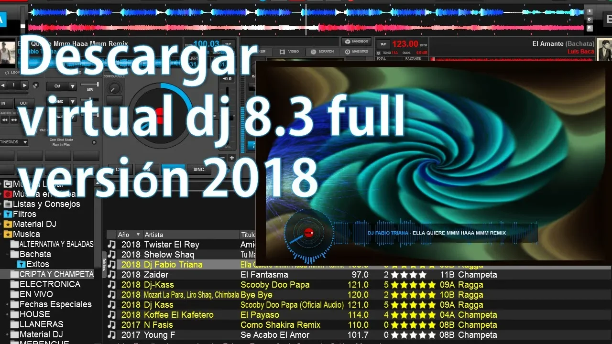Open the LLANERAS folder
Image resolution: width=612 pixels, height=344 pixels.
[37, 324]
